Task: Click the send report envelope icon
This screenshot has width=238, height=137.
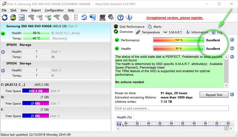Action: point(84,17)
